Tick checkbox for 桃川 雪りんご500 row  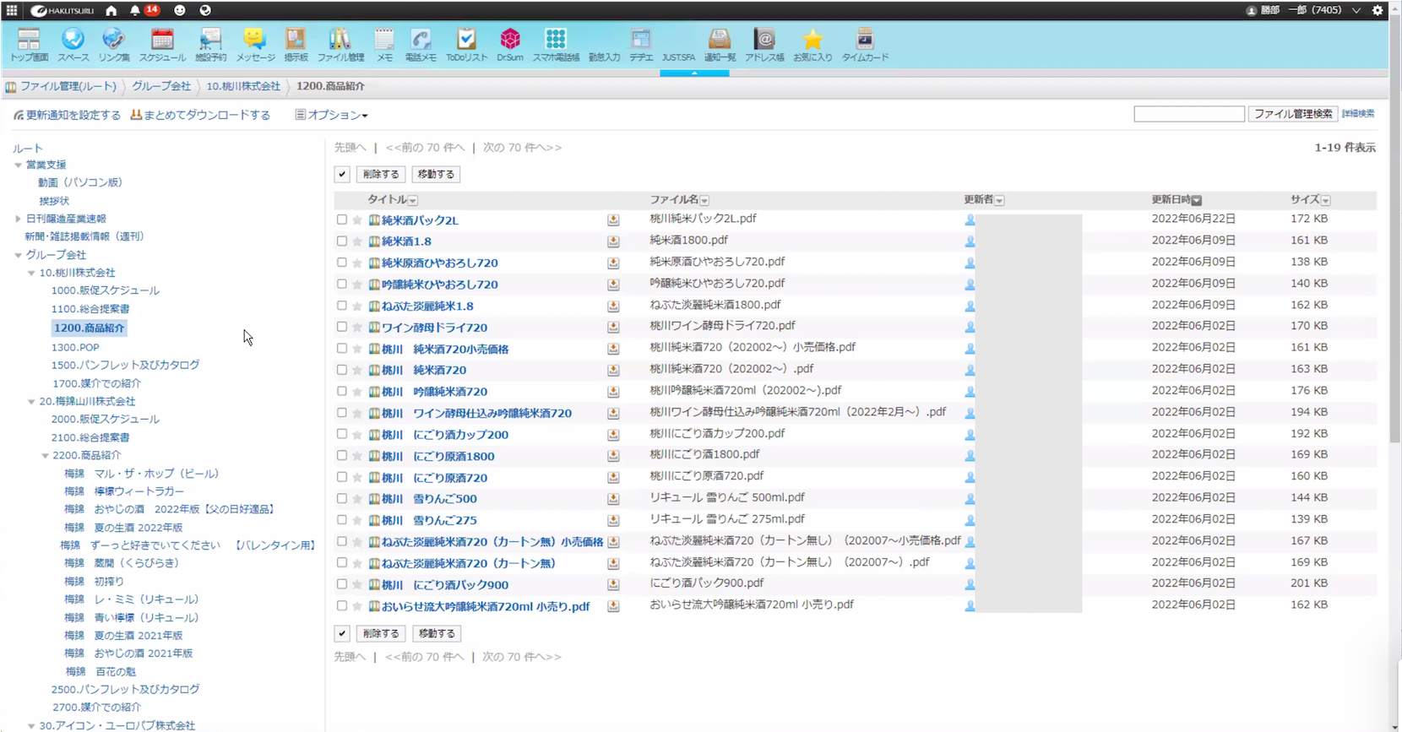(342, 499)
